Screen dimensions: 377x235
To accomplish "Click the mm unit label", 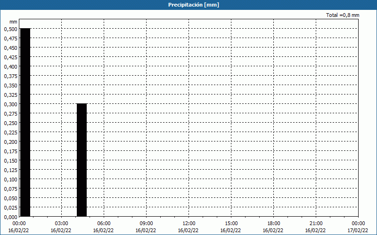I will tap(13, 22).
